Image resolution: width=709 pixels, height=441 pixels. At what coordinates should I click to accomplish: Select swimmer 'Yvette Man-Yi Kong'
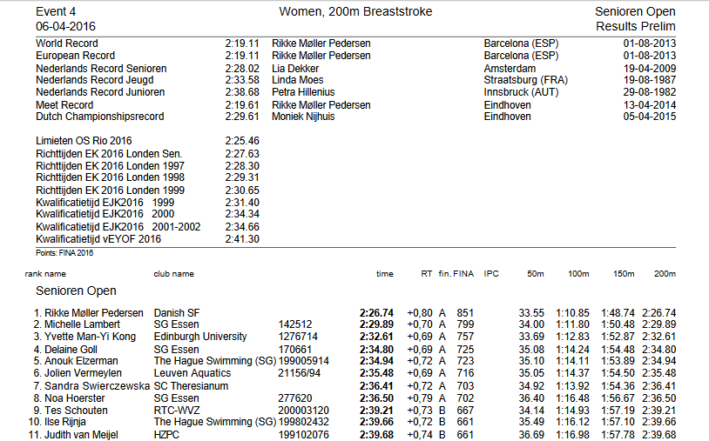(x=90, y=337)
